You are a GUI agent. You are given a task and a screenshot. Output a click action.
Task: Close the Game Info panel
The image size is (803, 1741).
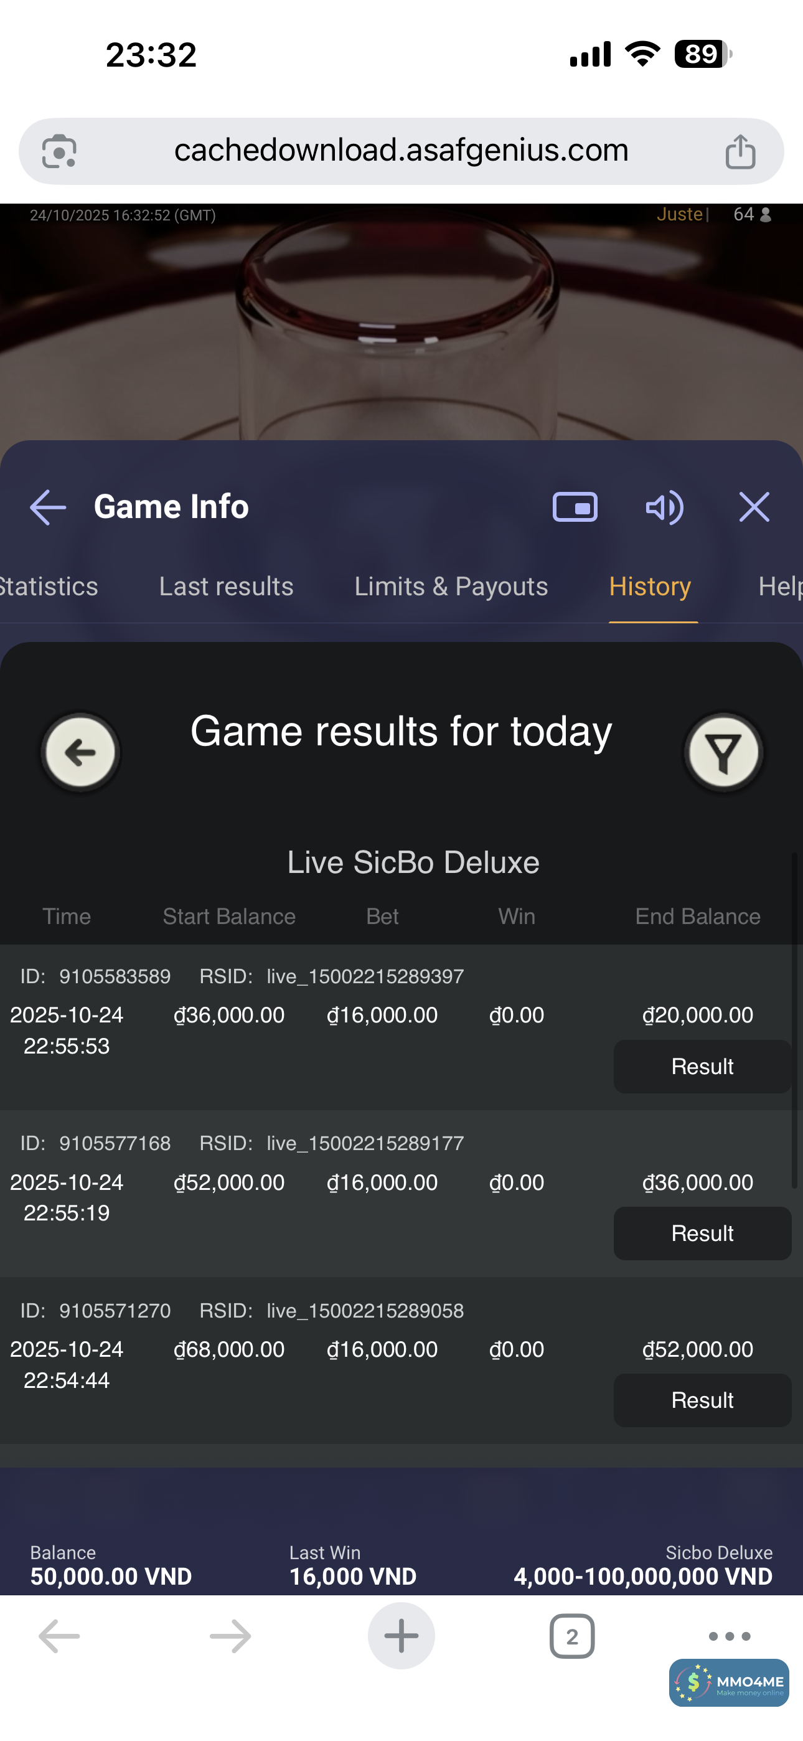point(754,507)
